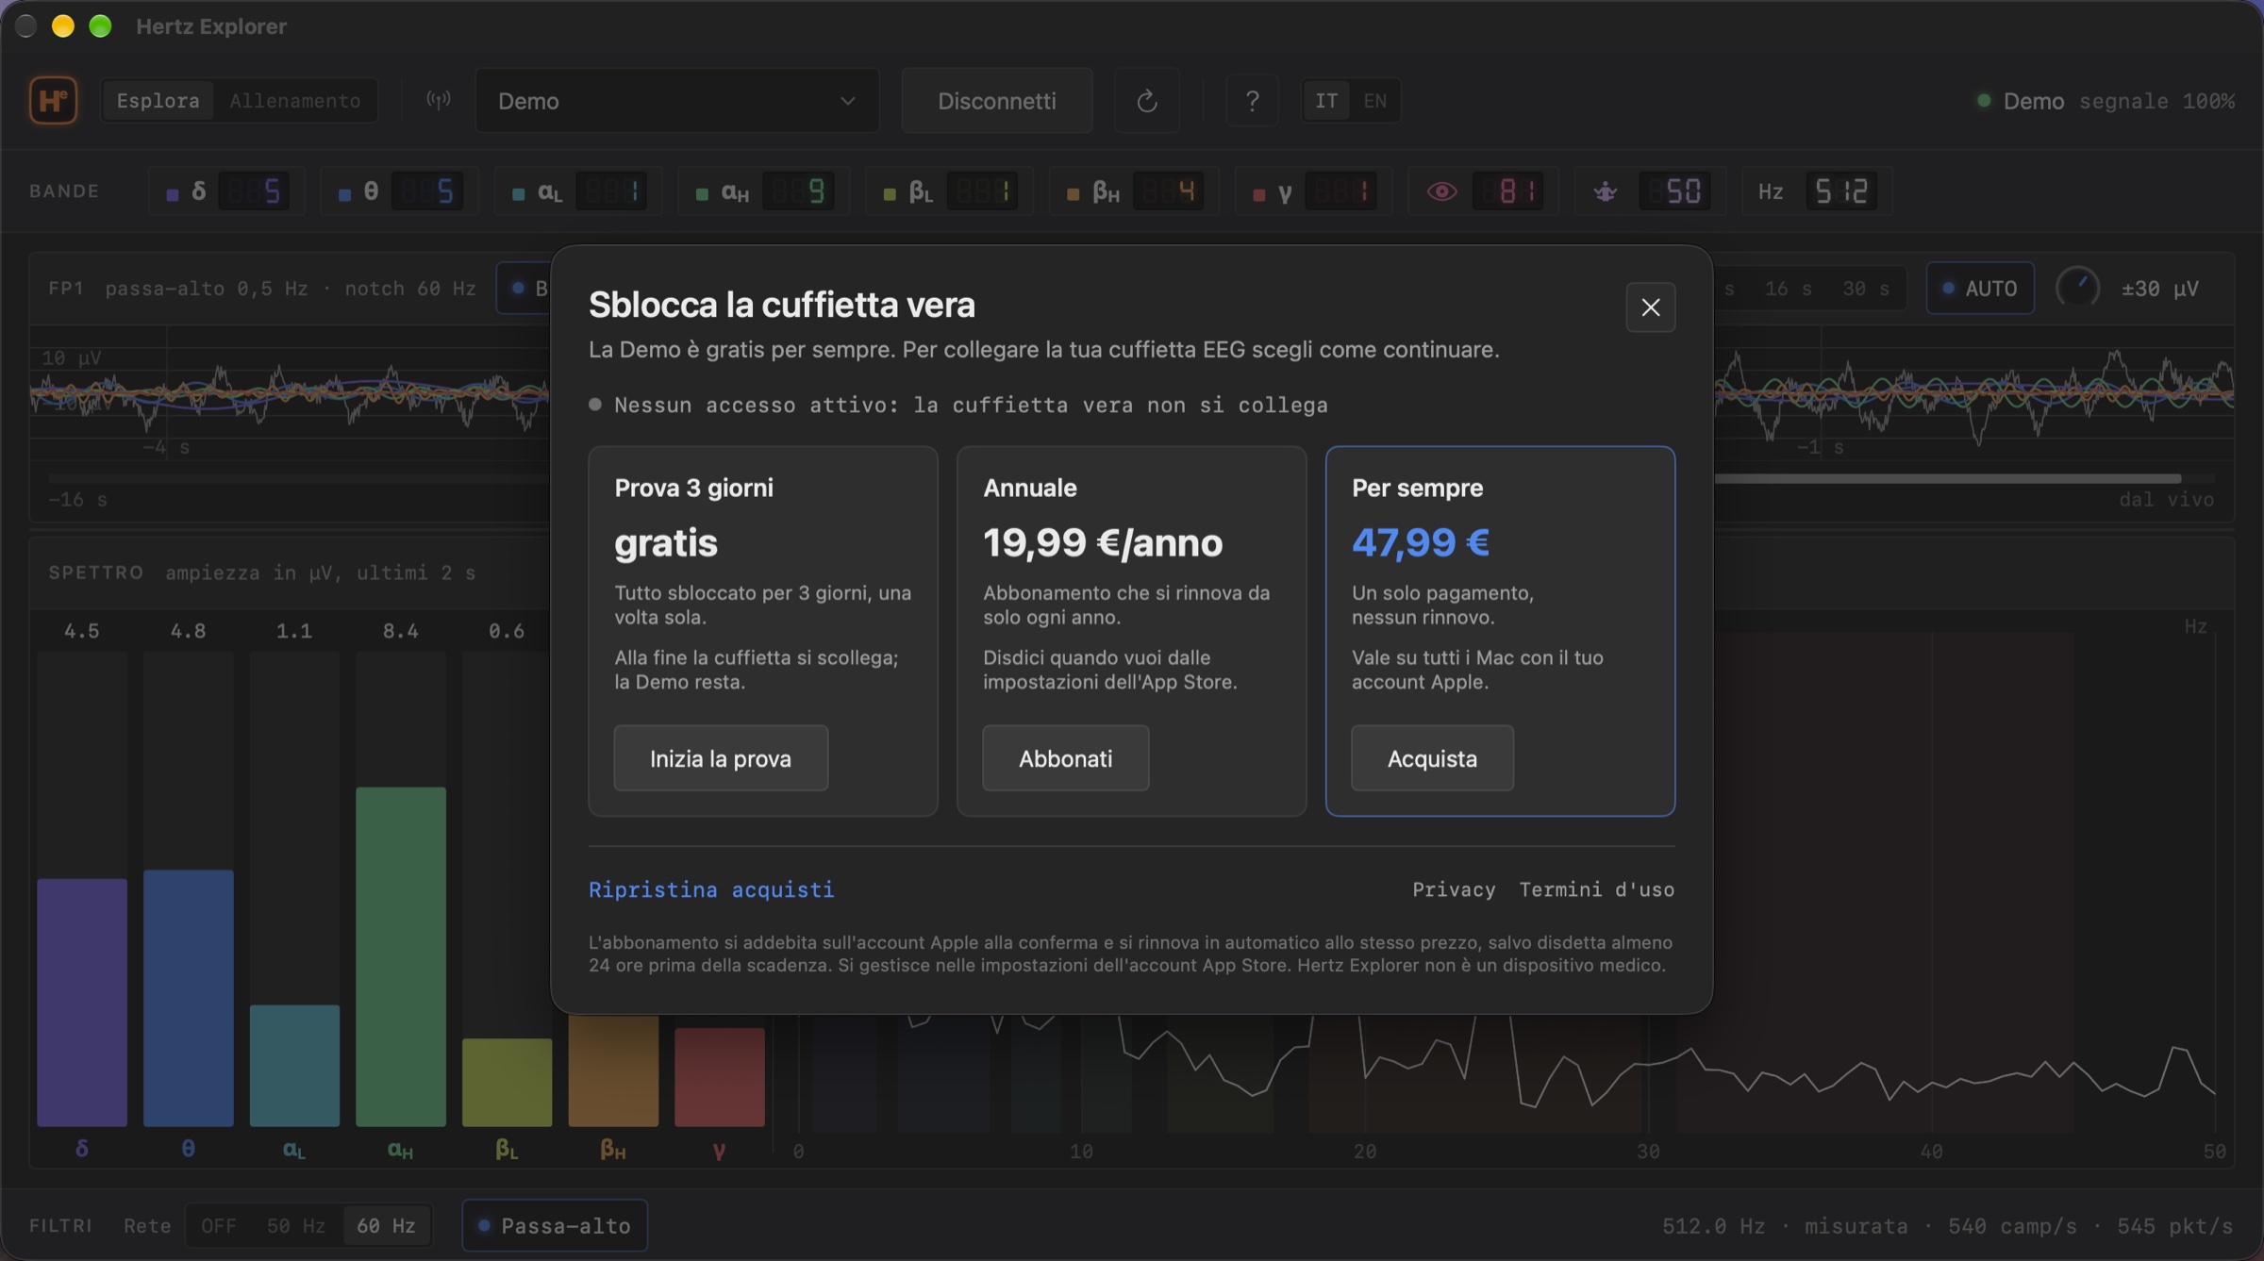
Task: Click the refresh devices icon button
Action: coord(1146,100)
